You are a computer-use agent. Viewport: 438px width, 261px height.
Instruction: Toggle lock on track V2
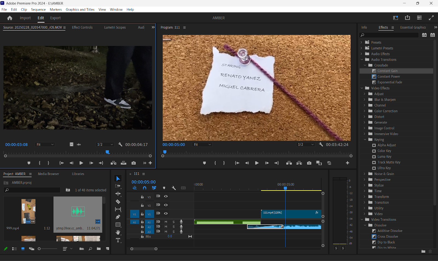click(x=142, y=205)
